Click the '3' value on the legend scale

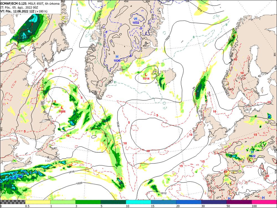[x=76, y=206]
